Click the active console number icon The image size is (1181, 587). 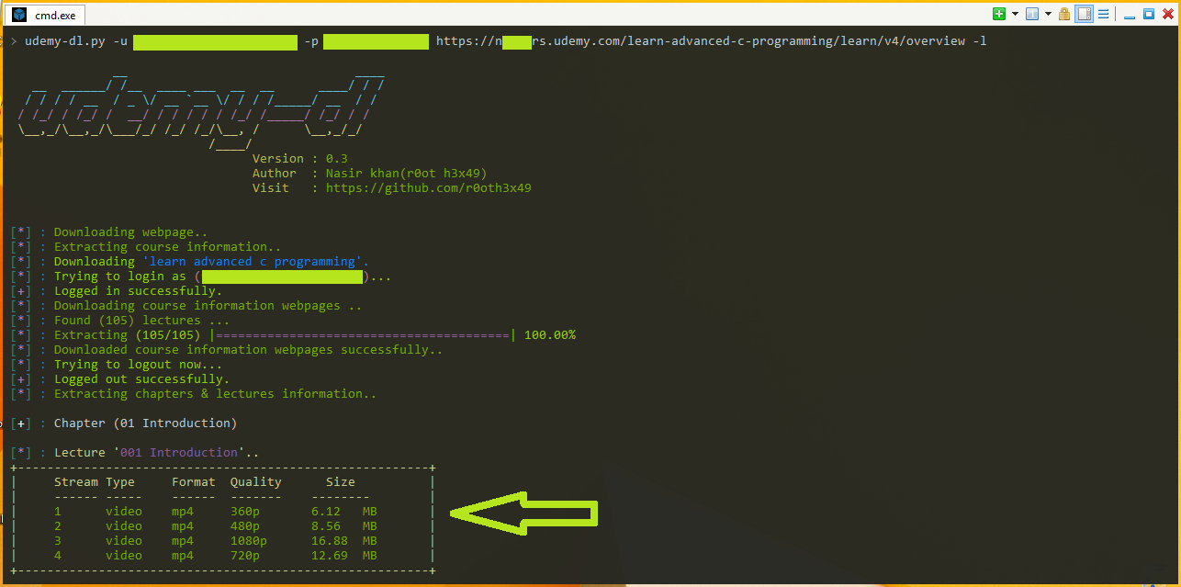tap(1032, 14)
